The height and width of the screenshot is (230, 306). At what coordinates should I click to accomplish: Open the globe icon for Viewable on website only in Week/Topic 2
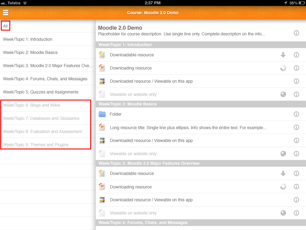point(283,154)
